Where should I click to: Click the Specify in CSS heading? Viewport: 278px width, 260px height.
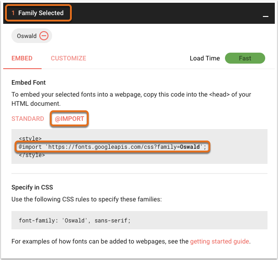point(32,187)
